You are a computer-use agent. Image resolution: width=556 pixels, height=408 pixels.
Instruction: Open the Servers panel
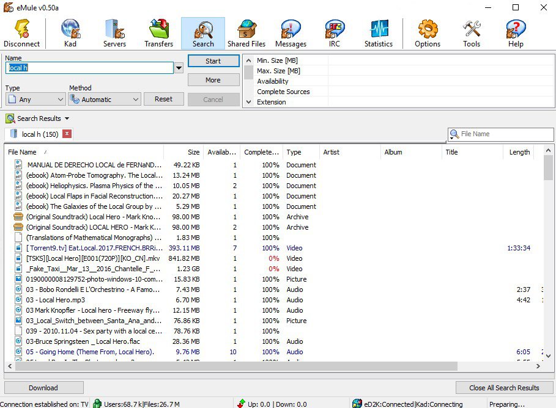(114, 34)
